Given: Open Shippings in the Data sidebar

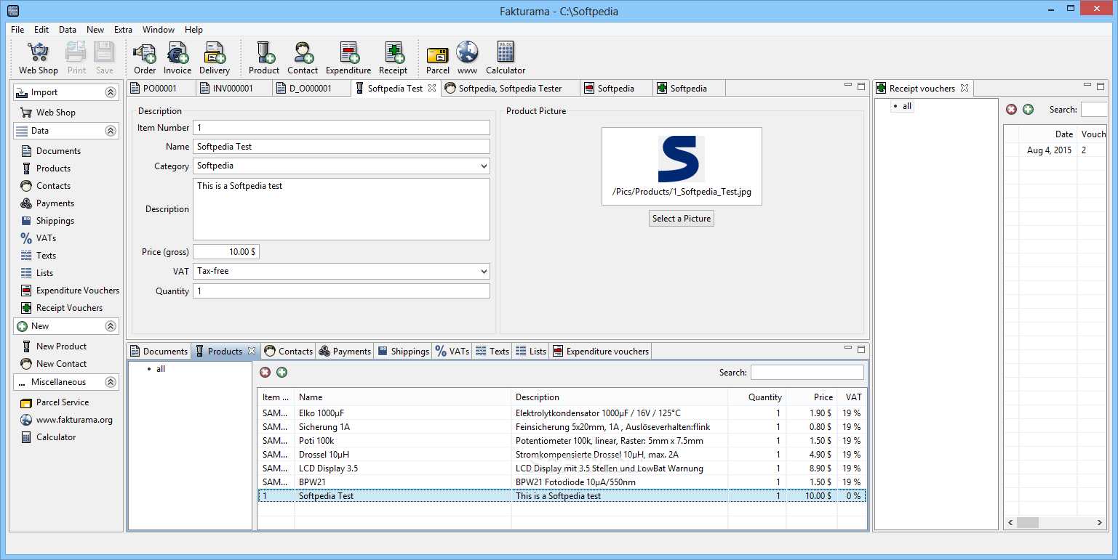Looking at the screenshot, I should [x=47, y=221].
